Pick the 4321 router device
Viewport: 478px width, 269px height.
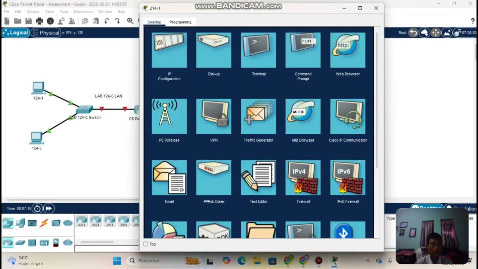[x=95, y=221]
